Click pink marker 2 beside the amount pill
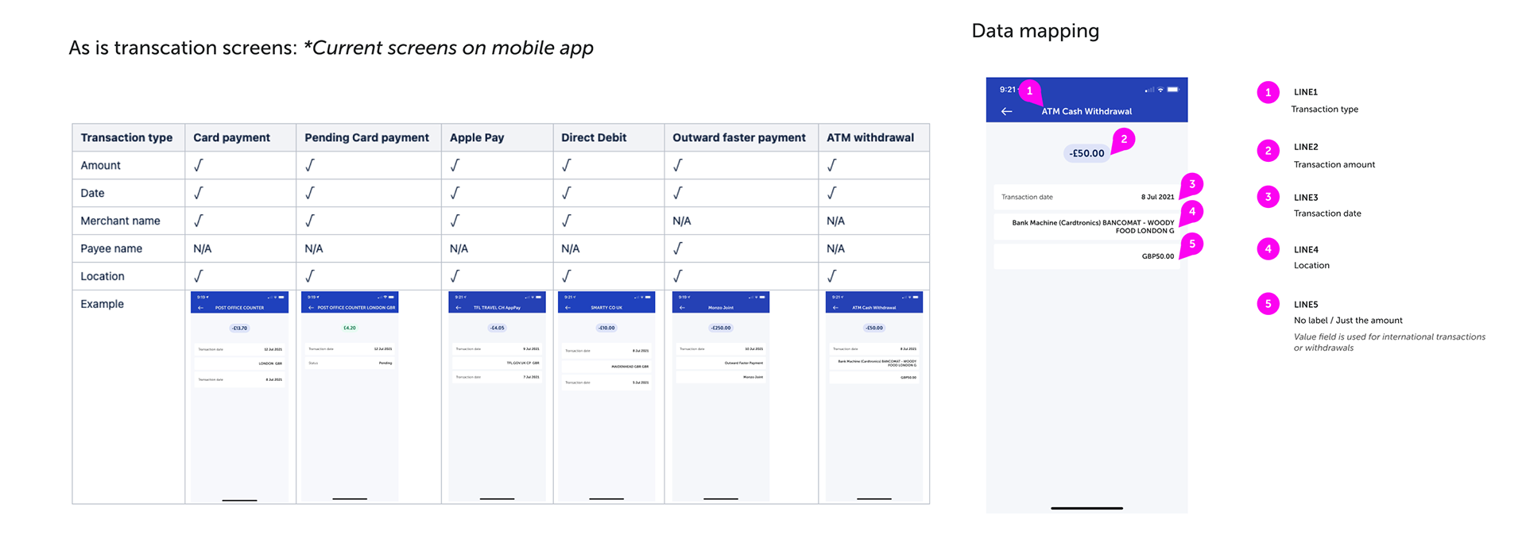 [1124, 139]
